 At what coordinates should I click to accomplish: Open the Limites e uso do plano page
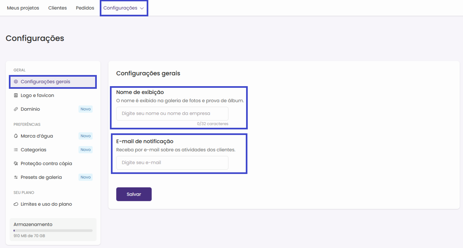pyautogui.click(x=46, y=204)
